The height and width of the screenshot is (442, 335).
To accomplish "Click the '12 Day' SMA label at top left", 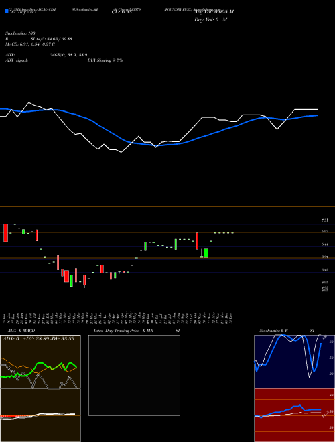I will click(19, 13).
